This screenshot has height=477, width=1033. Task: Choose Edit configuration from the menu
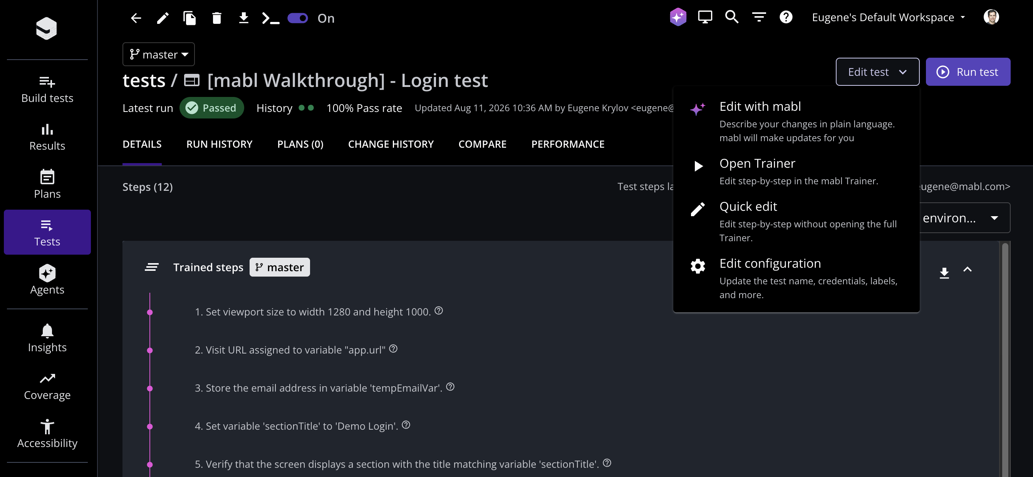[796, 279]
